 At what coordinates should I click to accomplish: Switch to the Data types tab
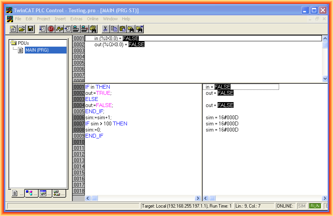click(31, 193)
